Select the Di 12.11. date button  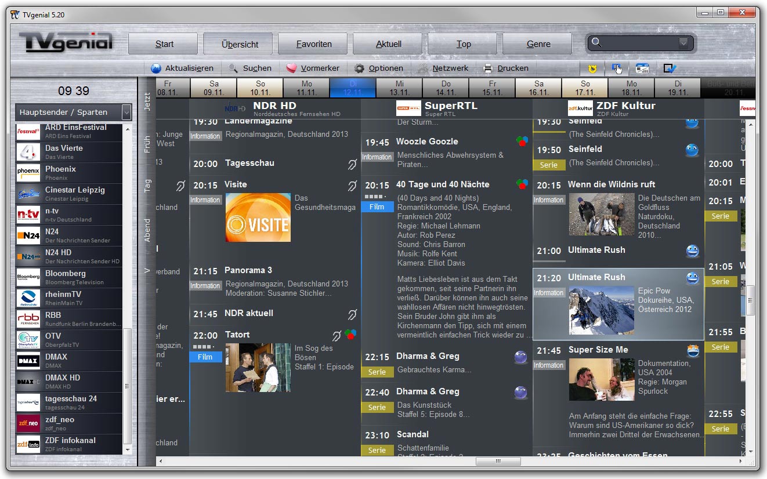point(352,86)
